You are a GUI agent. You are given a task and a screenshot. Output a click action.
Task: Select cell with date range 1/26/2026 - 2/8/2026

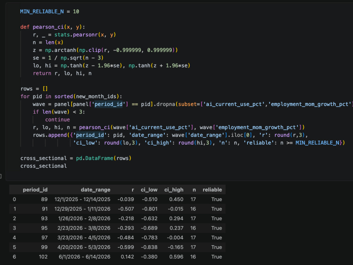click(x=84, y=218)
